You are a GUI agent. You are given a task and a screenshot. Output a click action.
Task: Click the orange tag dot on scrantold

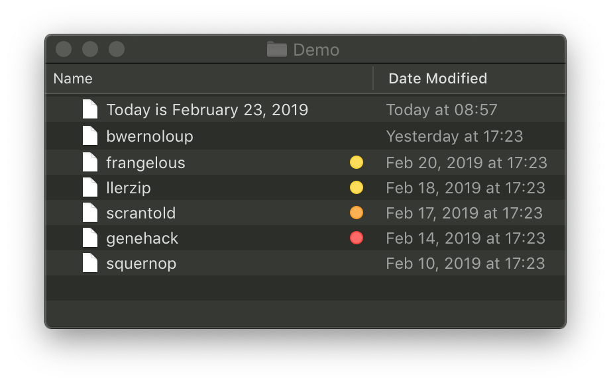pos(357,213)
